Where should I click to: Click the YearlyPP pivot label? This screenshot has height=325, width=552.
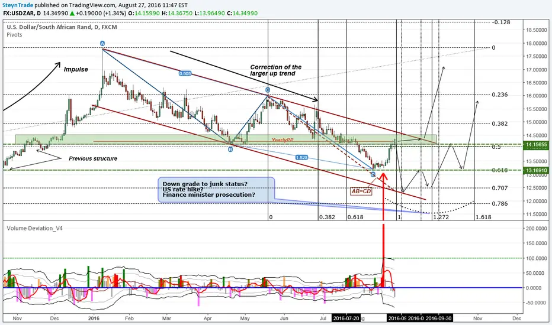pyautogui.click(x=283, y=140)
